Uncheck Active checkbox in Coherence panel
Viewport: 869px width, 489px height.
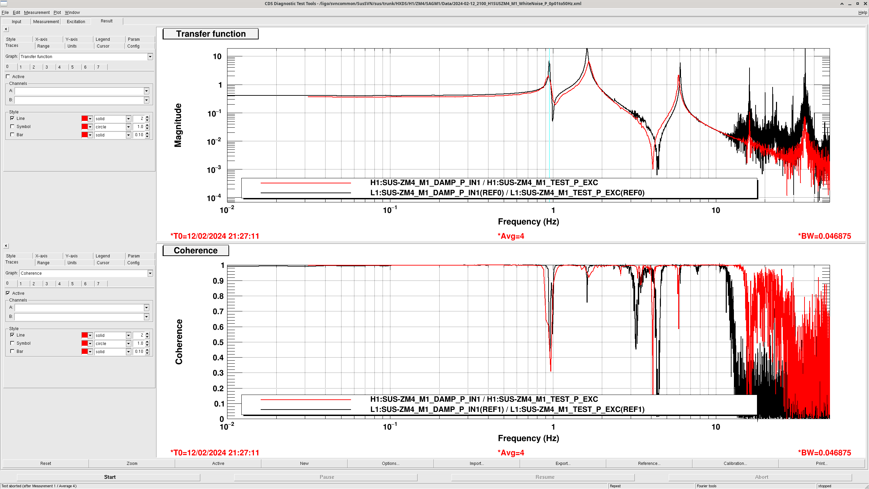pyautogui.click(x=8, y=293)
